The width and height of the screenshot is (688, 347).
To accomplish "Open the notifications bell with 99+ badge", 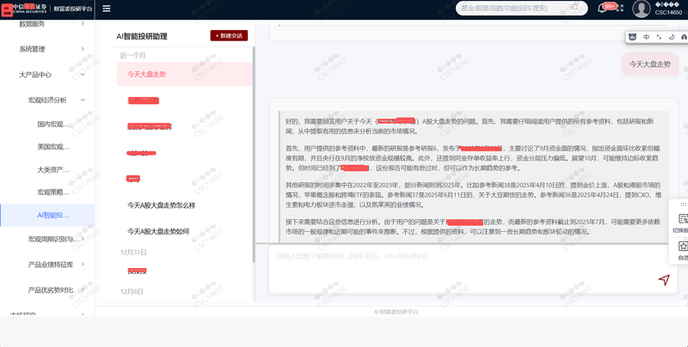I will [x=603, y=8].
